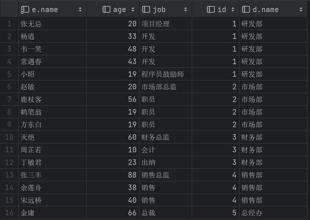Image resolution: width=310 pixels, height=220 pixels.
Task: Select job cell 程序员鼓励师
Action: pos(163,74)
